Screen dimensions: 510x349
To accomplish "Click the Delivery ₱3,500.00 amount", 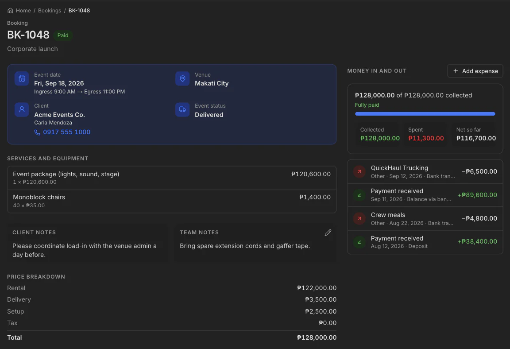I will click(321, 299).
